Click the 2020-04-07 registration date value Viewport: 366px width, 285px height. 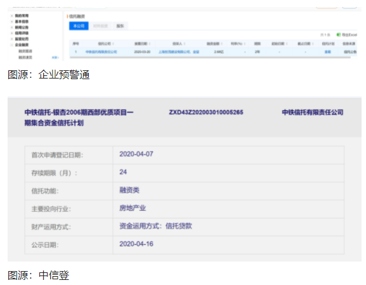click(136, 154)
